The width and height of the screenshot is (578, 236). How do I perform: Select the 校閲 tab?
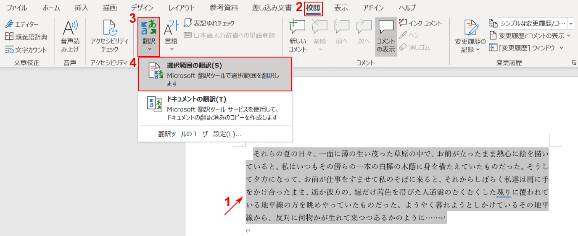[x=313, y=8]
